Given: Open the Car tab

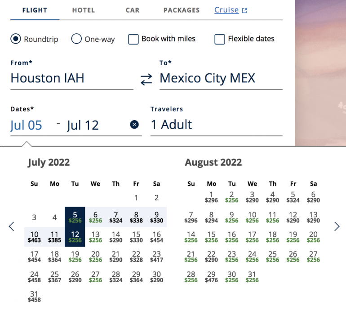Looking at the screenshot, I should [x=133, y=10].
